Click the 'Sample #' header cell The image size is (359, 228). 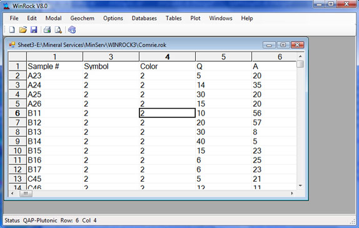tap(54, 66)
